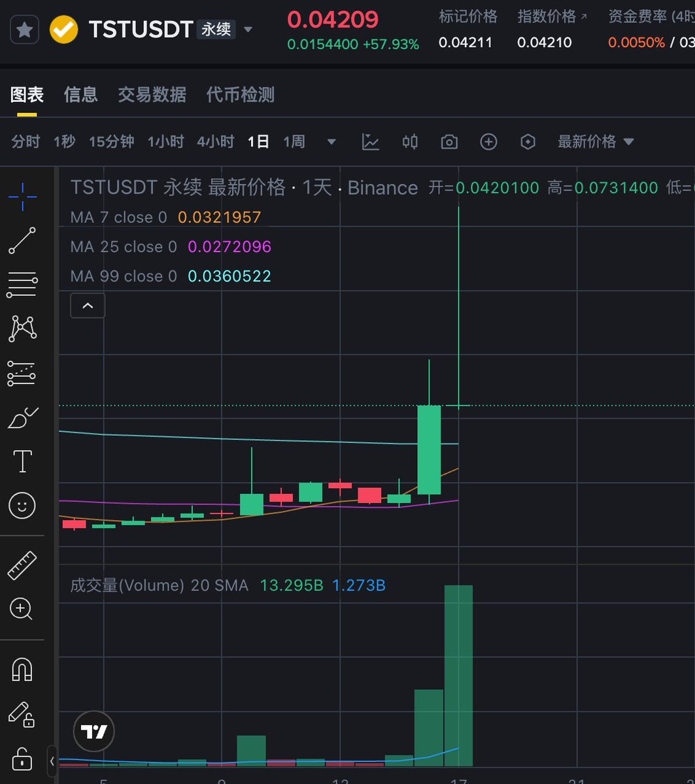Open the chart style line icon

click(x=371, y=142)
